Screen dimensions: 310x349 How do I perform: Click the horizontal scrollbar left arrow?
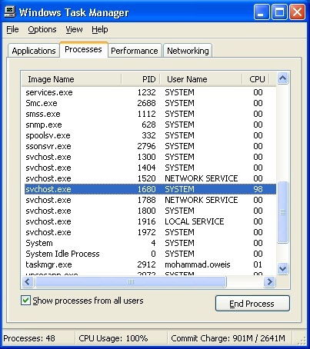(28, 282)
